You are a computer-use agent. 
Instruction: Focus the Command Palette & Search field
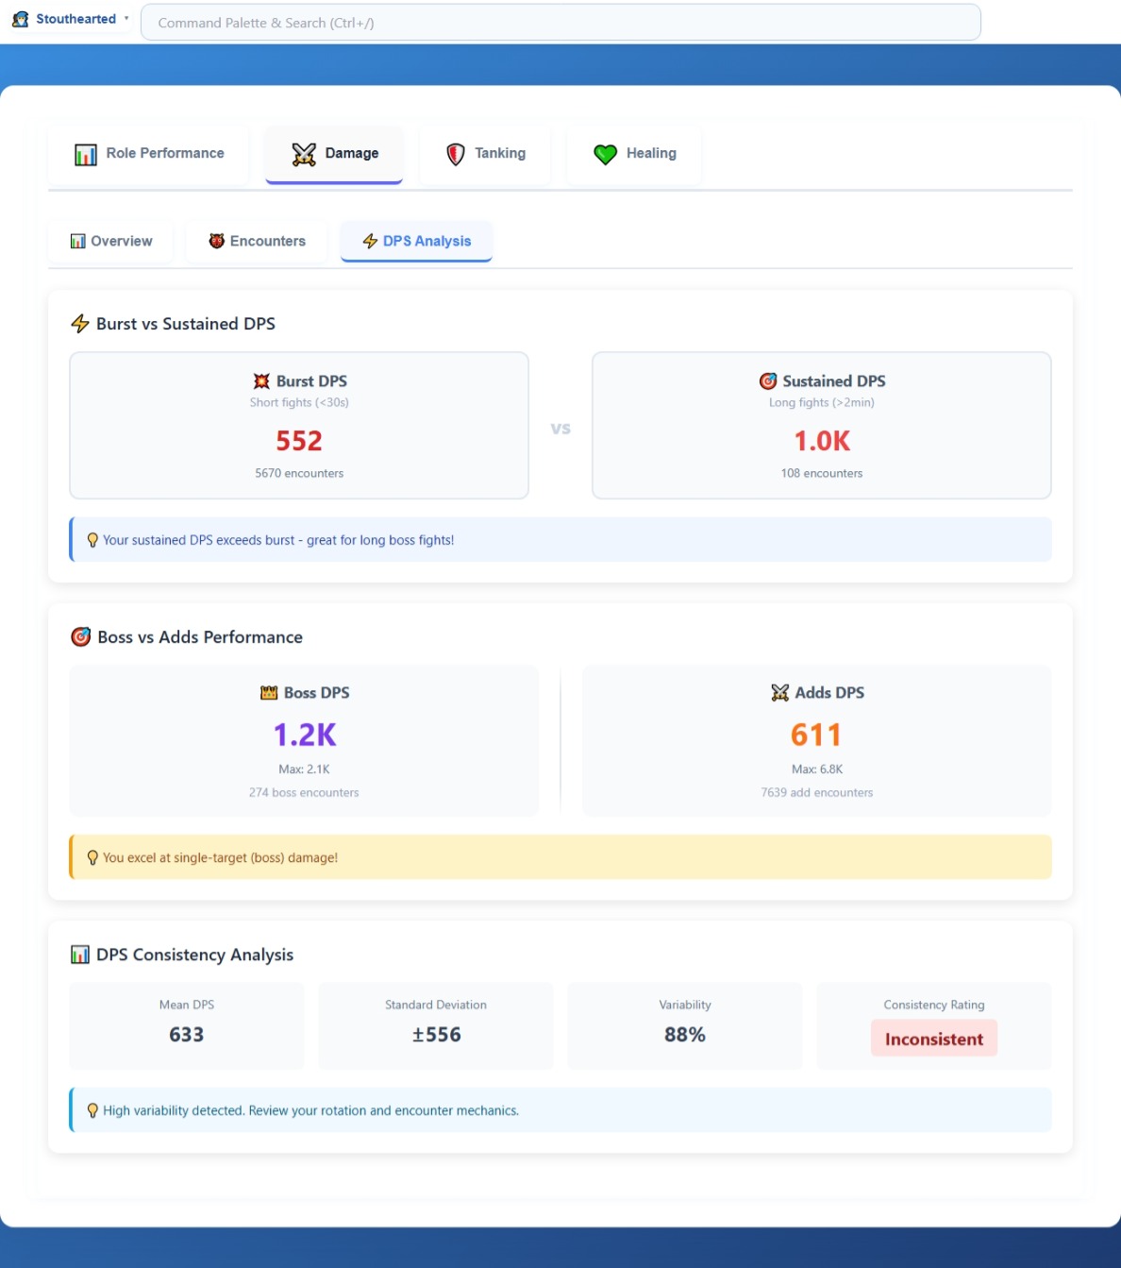pyautogui.click(x=560, y=23)
